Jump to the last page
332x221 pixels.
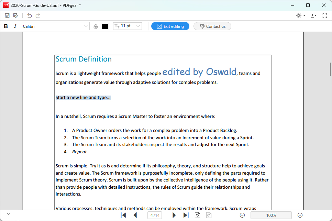pos(186,215)
